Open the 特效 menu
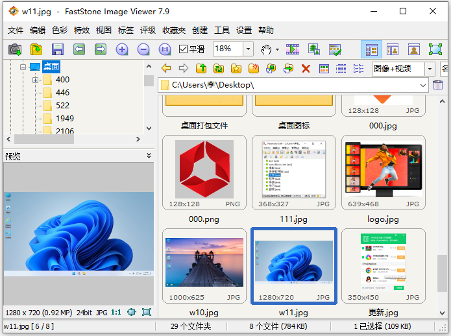Screen dimensions: 451x336 pos(82,30)
